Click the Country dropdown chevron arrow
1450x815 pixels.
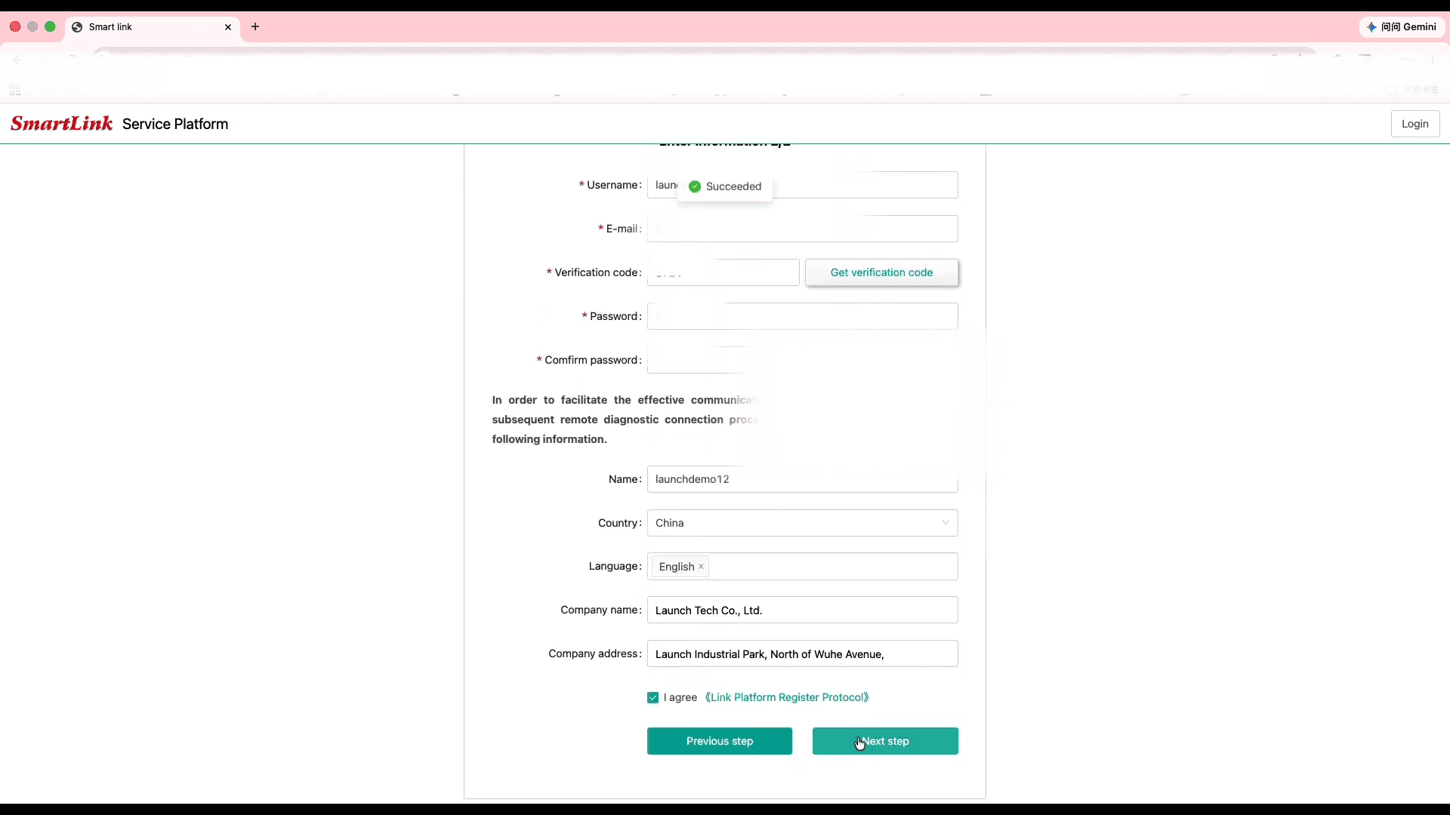tap(946, 523)
